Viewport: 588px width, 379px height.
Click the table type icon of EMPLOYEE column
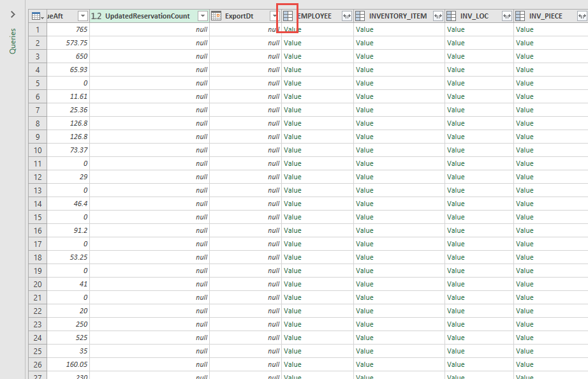click(x=288, y=16)
